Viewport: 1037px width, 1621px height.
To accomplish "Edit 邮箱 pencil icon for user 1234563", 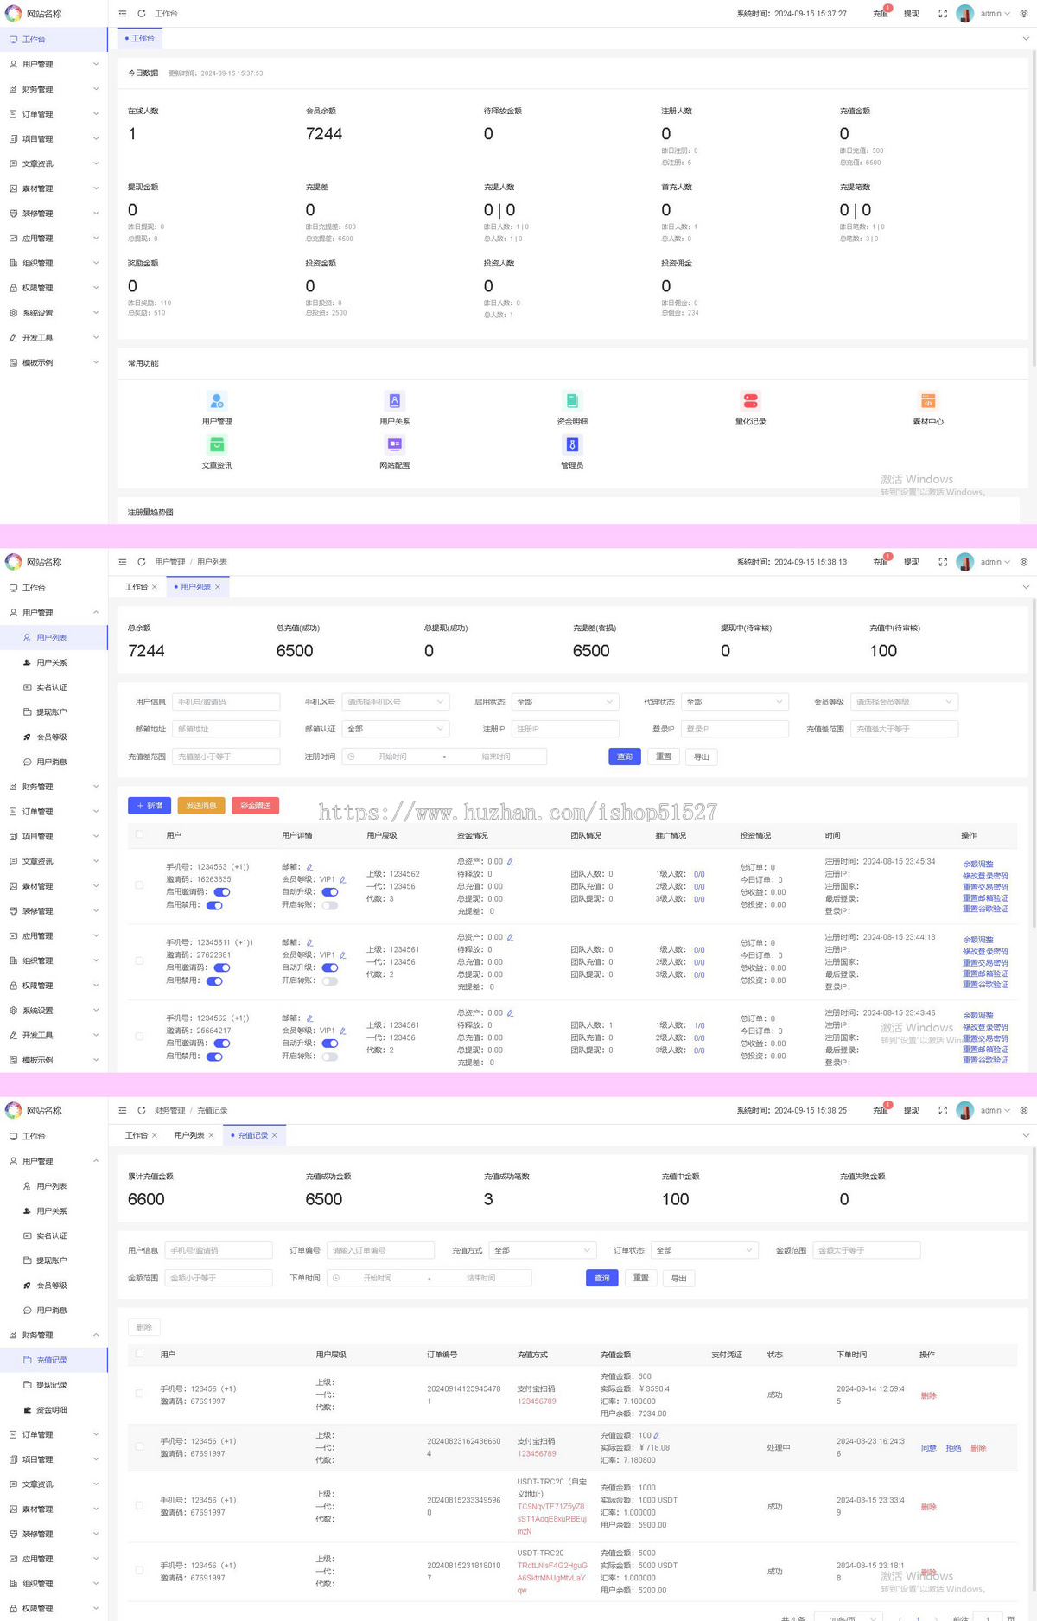I will tap(309, 867).
